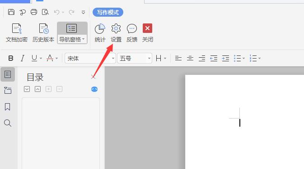Open 历史版本 version history
304x169 pixels.
[x=43, y=33]
